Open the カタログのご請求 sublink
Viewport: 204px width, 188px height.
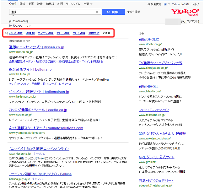(46, 62)
